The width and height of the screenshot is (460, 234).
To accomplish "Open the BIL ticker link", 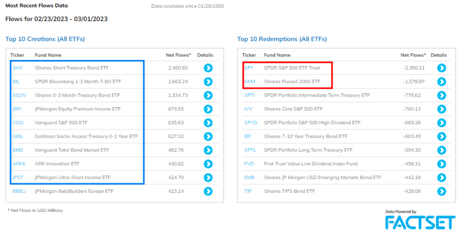I will pos(16,81).
